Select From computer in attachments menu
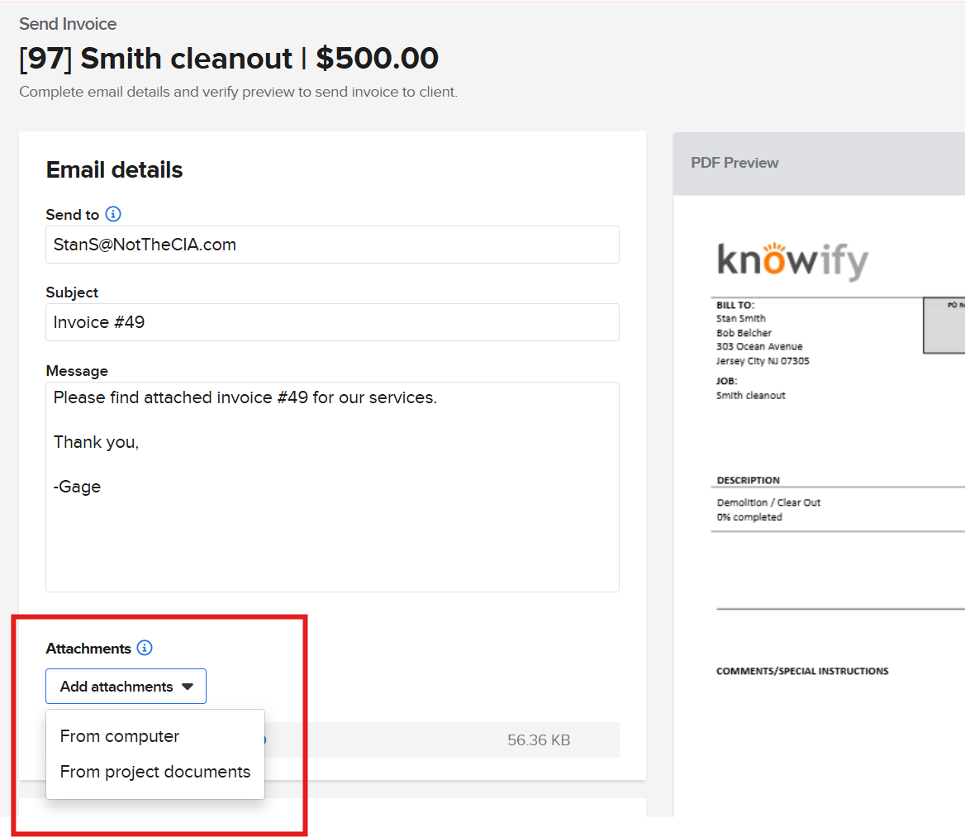The height and width of the screenshot is (837, 965). 120,736
